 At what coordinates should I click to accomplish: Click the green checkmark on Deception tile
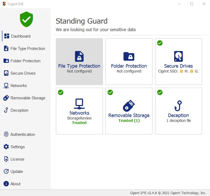pyautogui.click(x=160, y=92)
